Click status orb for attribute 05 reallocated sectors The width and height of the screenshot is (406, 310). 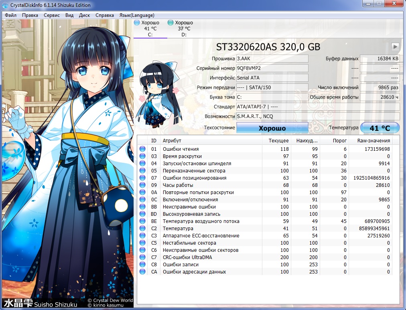tap(142, 171)
